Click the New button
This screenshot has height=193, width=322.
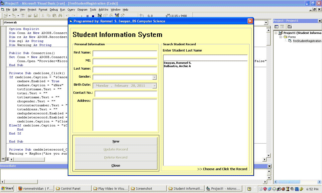(x=116, y=141)
